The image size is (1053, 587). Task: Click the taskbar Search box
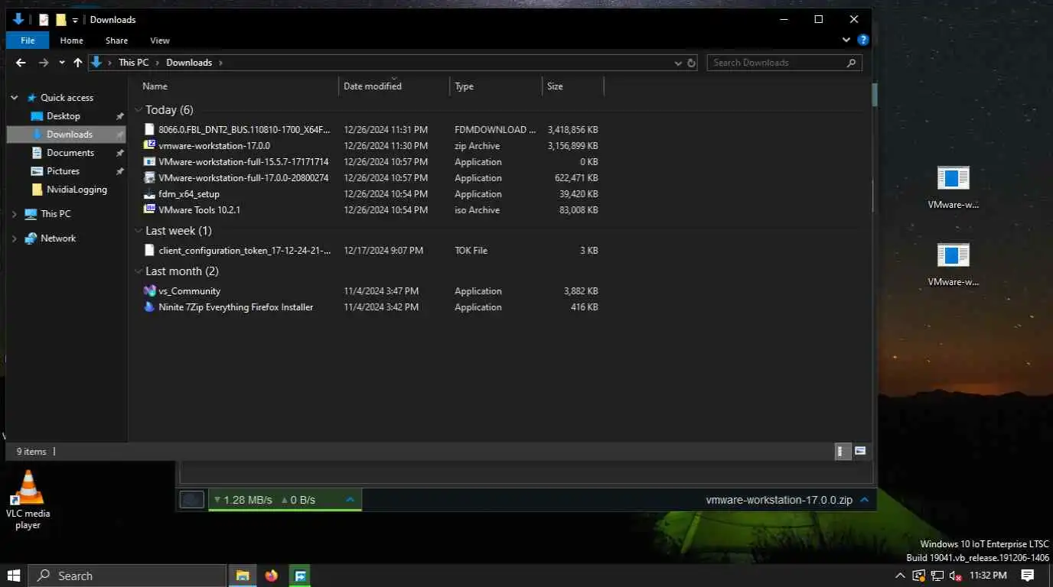point(127,576)
